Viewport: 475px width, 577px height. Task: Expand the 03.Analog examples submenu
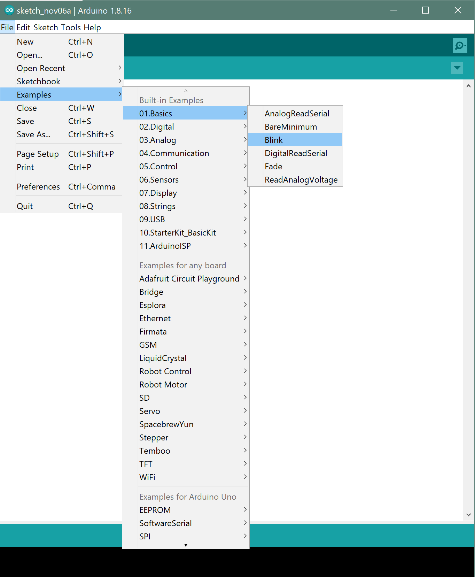[x=186, y=140]
